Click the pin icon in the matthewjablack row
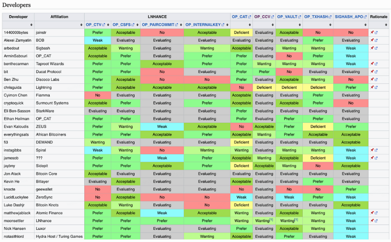The height and width of the screenshot is (242, 391). click(372, 213)
